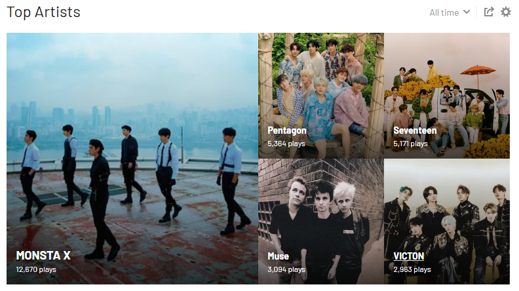The image size is (519, 291).
Task: View Muse 3,094 plays count
Action: pyautogui.click(x=286, y=269)
